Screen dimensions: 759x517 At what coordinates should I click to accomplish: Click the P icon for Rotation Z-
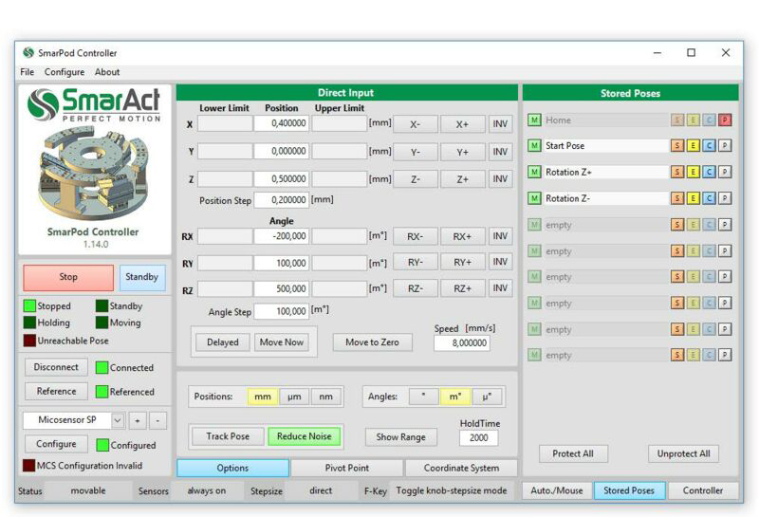click(725, 198)
